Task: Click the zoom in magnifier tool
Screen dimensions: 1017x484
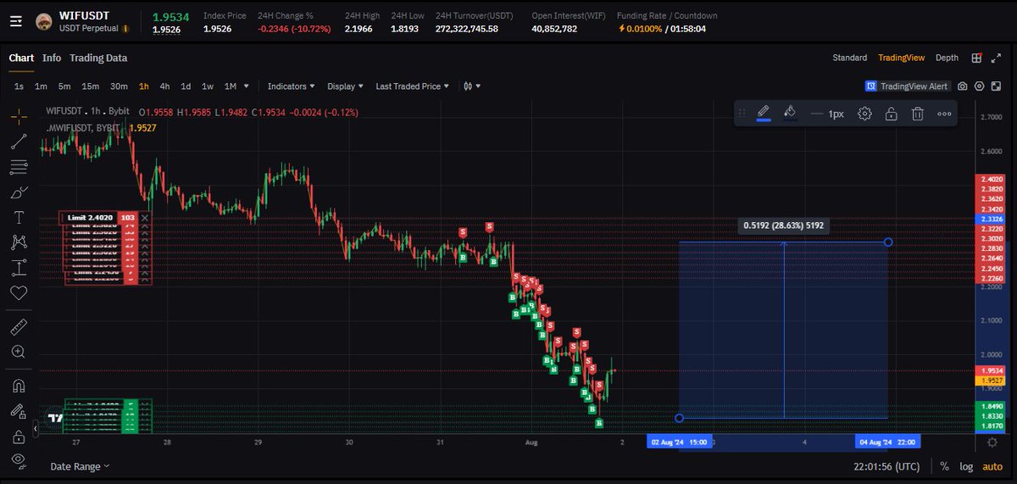Action: coord(19,352)
